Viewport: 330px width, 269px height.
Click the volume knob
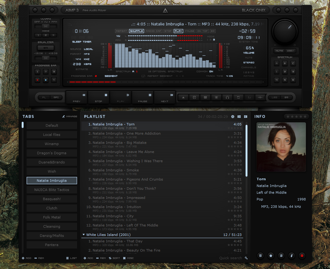click(285, 32)
